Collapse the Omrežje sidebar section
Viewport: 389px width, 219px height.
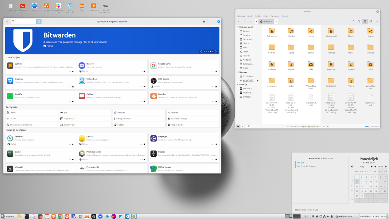point(238,84)
